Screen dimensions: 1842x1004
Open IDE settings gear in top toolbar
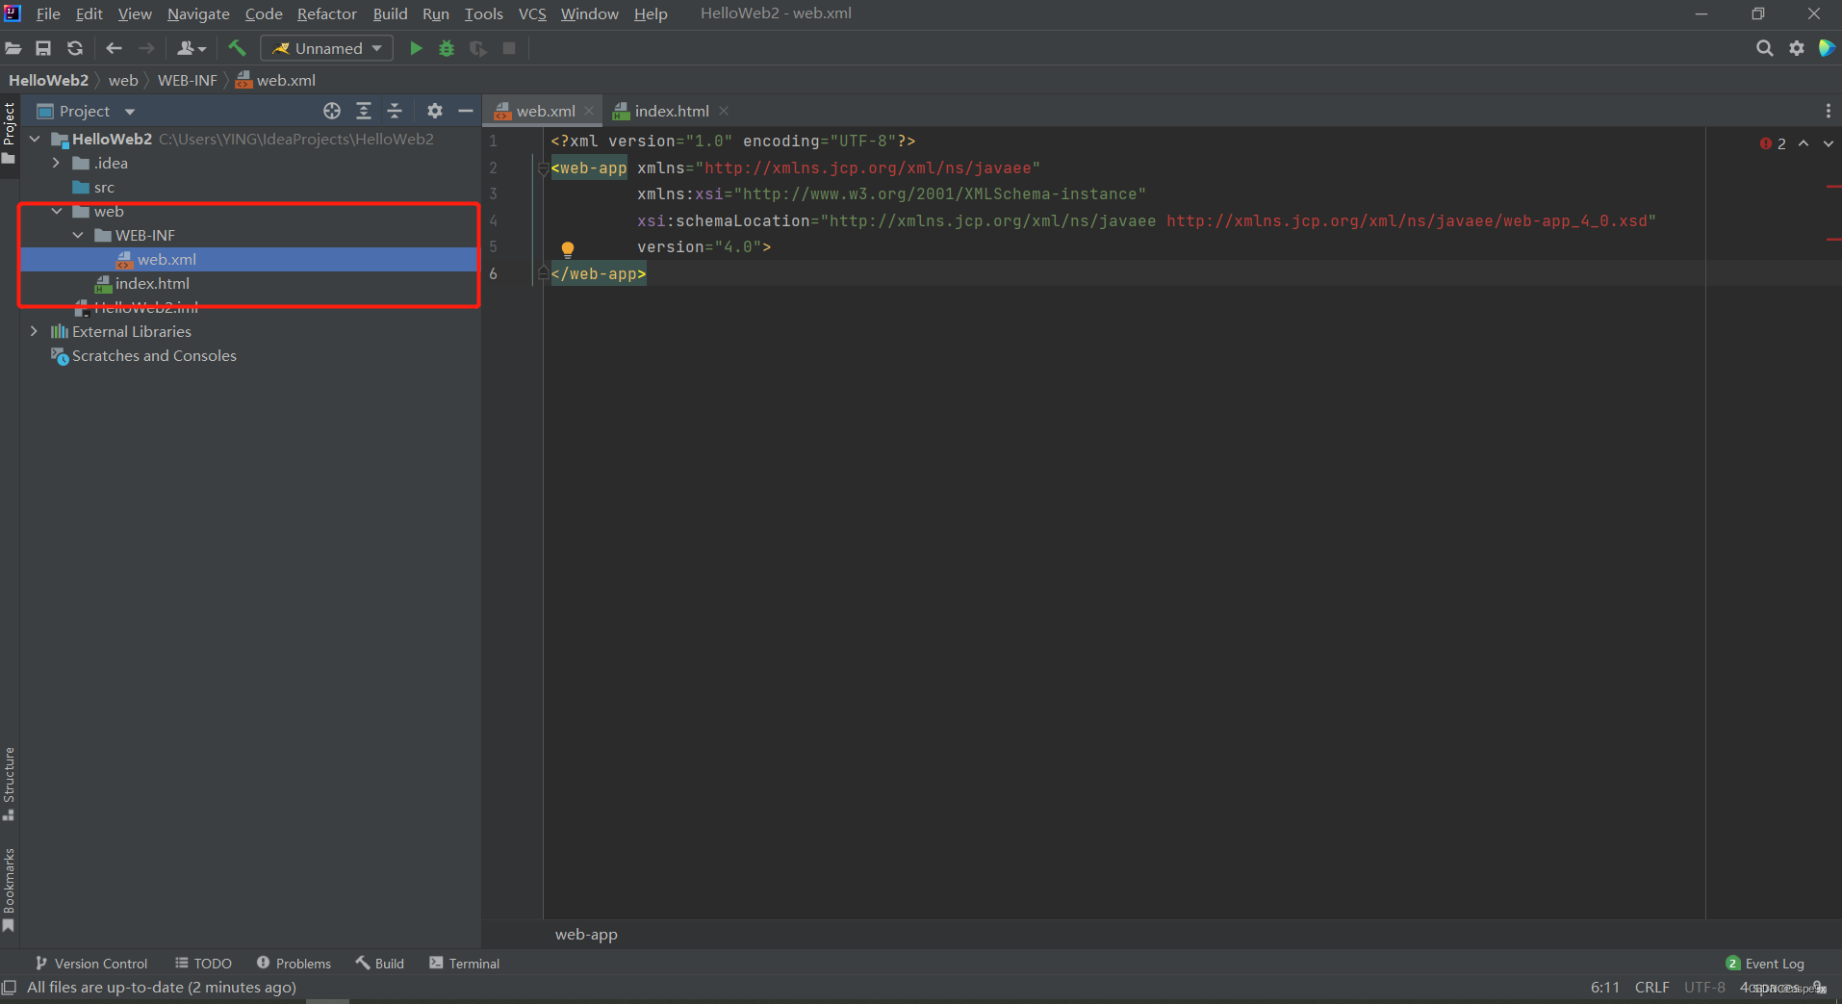pyautogui.click(x=1796, y=48)
